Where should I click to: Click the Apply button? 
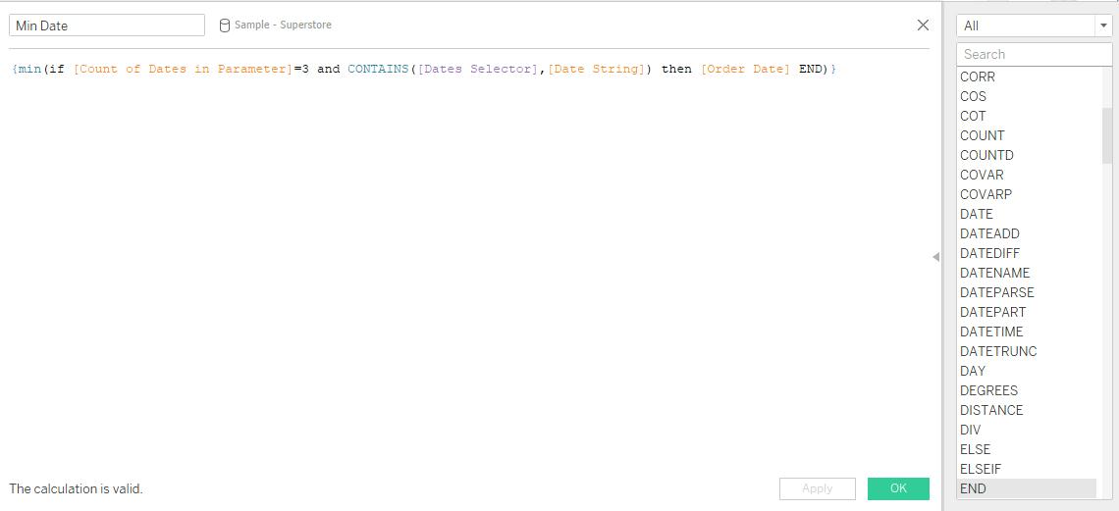(x=817, y=488)
